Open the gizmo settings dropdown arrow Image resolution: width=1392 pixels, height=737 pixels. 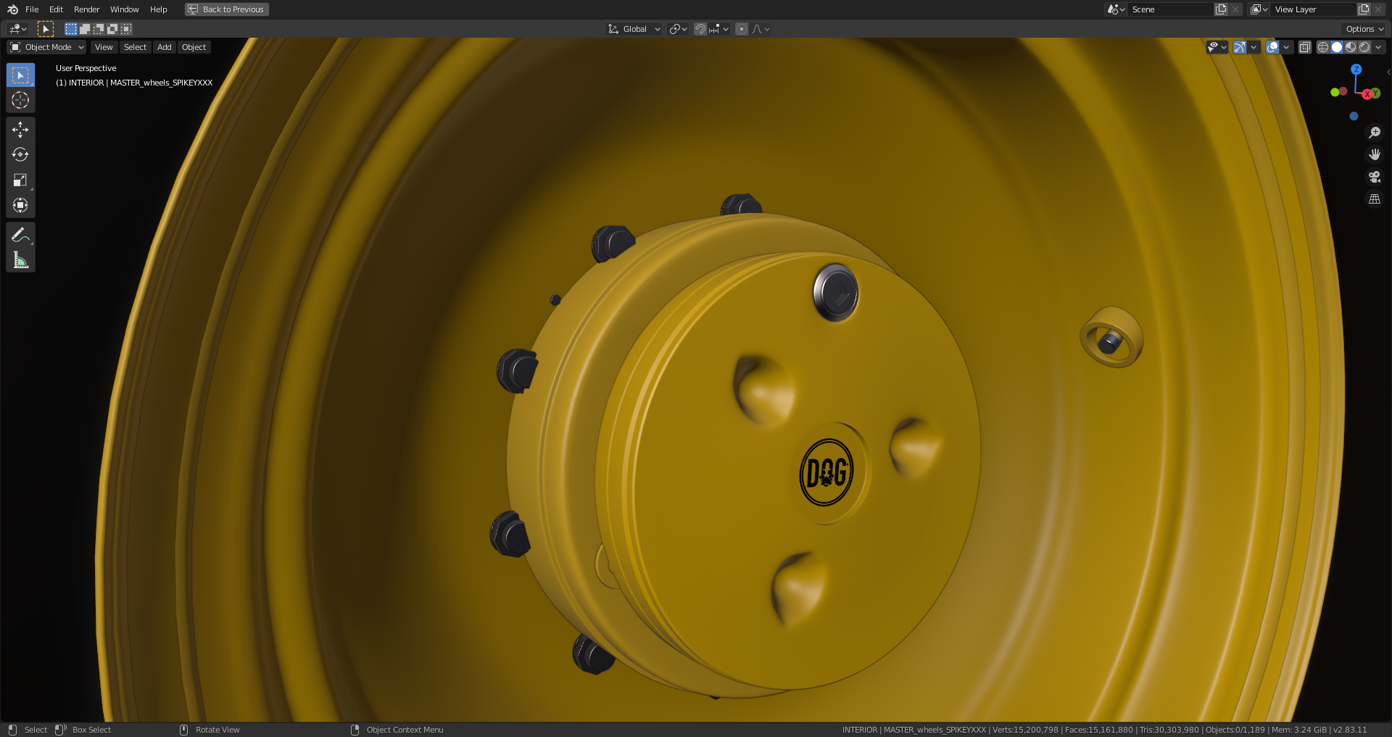pyautogui.click(x=1254, y=47)
